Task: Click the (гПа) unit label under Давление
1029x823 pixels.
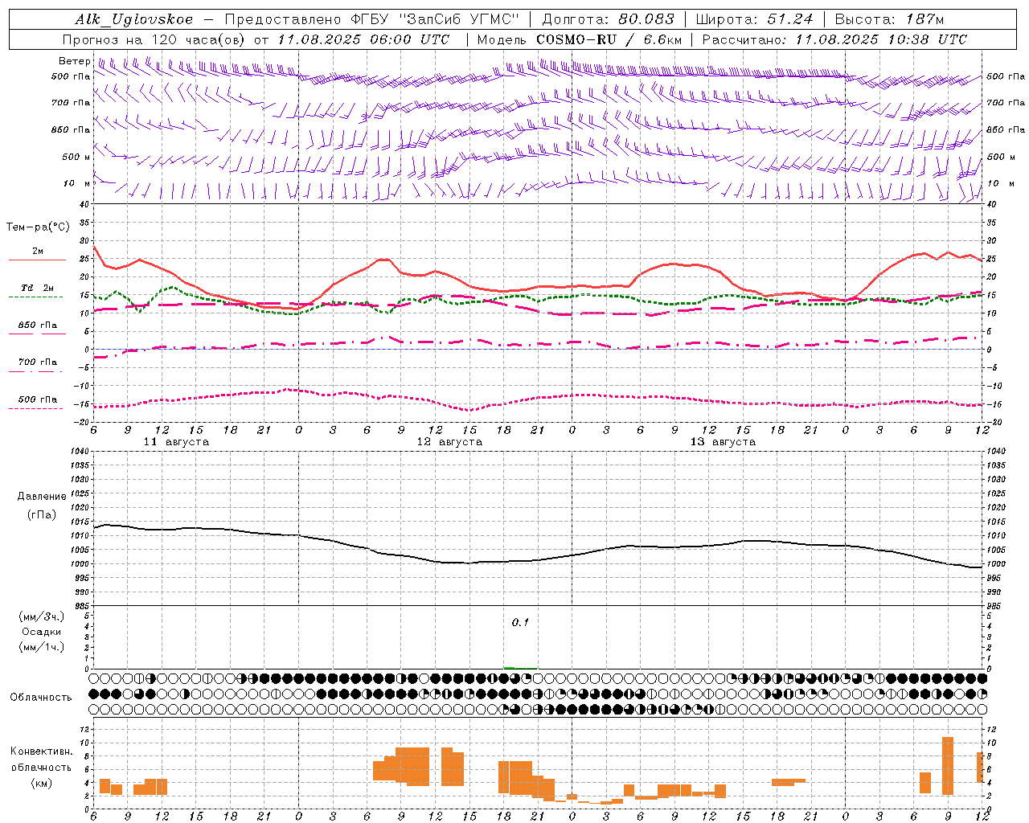Action: pos(42,514)
